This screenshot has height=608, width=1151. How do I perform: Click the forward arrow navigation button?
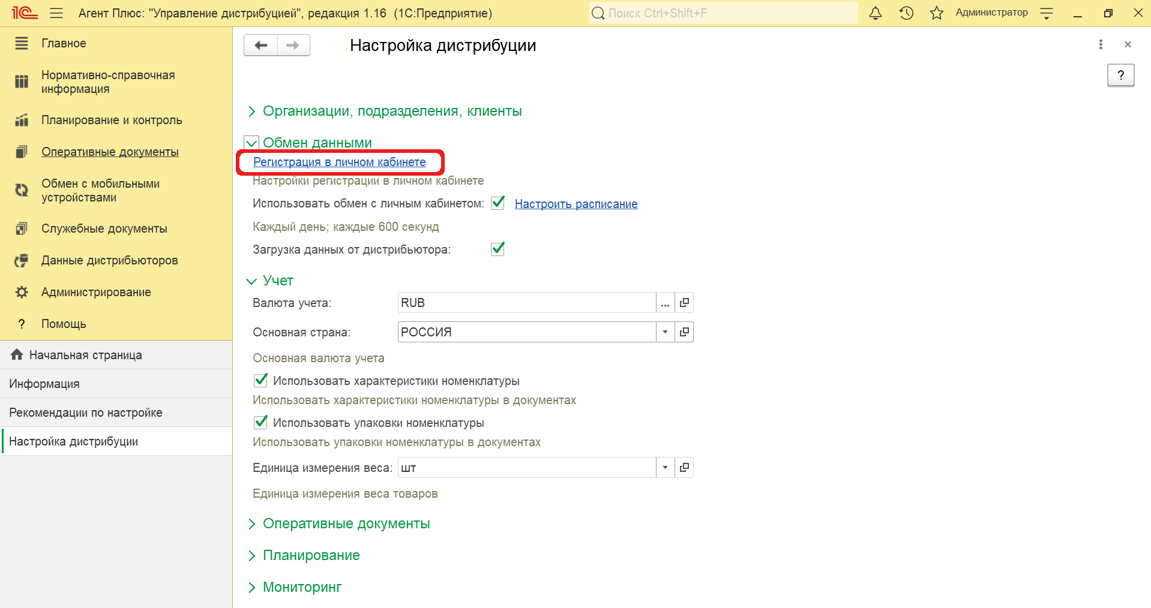tap(293, 46)
